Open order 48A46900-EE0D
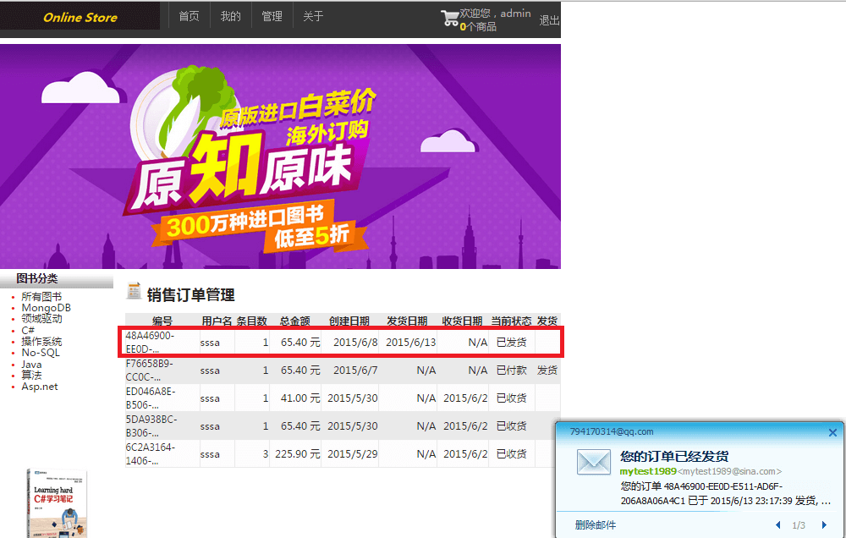This screenshot has height=538, width=846. click(x=150, y=342)
